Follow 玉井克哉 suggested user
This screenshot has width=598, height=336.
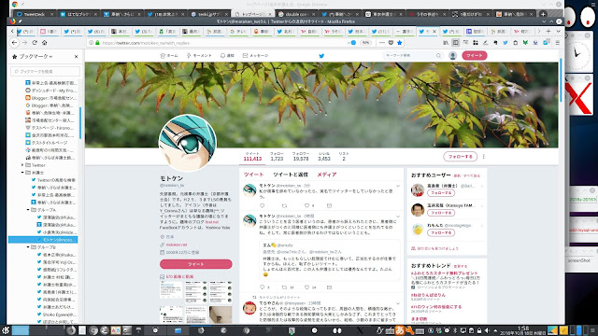pos(441,213)
